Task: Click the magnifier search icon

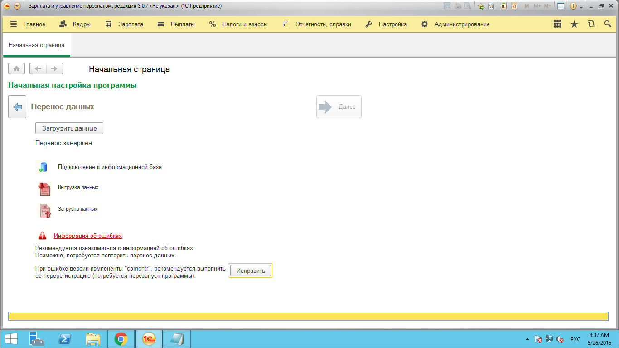Action: 608,24
